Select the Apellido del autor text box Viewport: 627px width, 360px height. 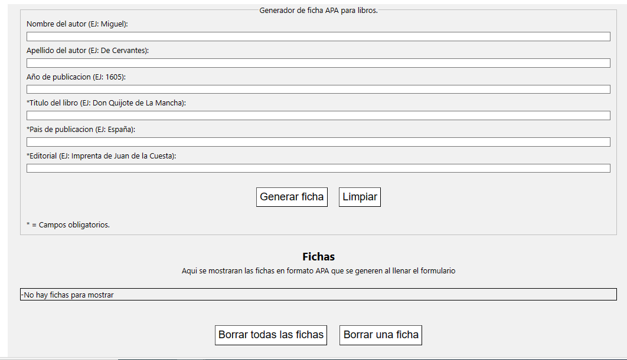pos(318,62)
